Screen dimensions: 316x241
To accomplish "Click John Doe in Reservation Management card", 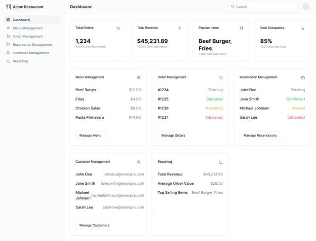I will coord(248,90).
